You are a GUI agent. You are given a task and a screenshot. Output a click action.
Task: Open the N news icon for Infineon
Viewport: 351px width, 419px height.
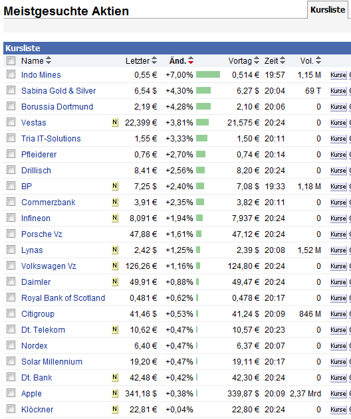click(115, 218)
